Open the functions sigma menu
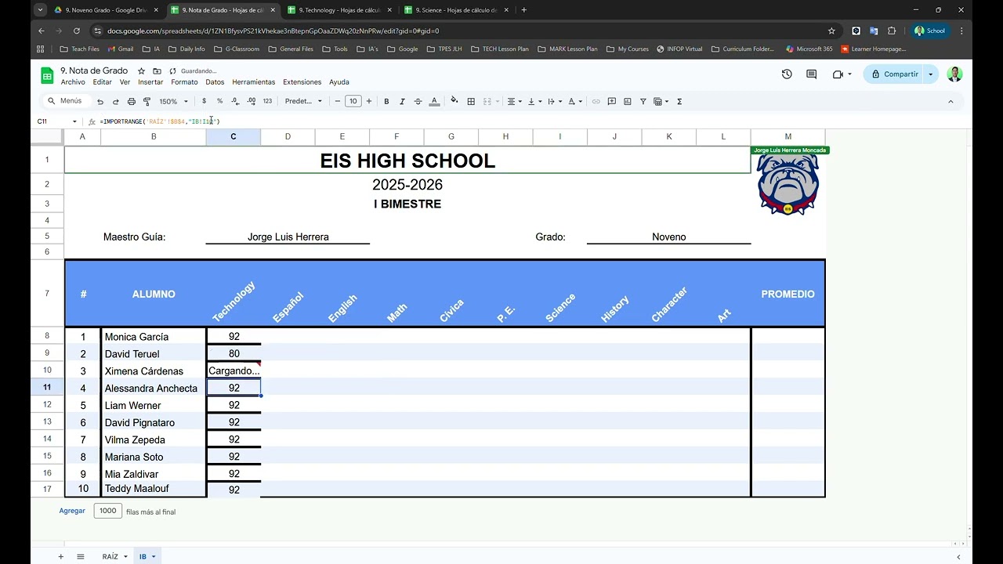Screen dimensions: 1003x564 (679, 101)
